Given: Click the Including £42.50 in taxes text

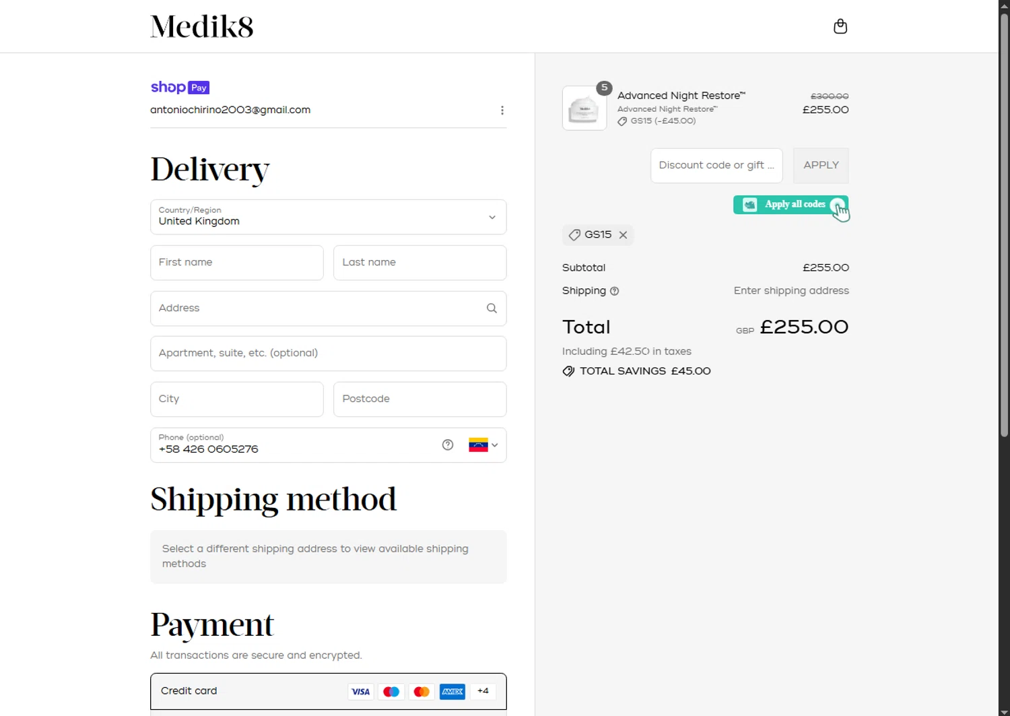Looking at the screenshot, I should pos(627,352).
